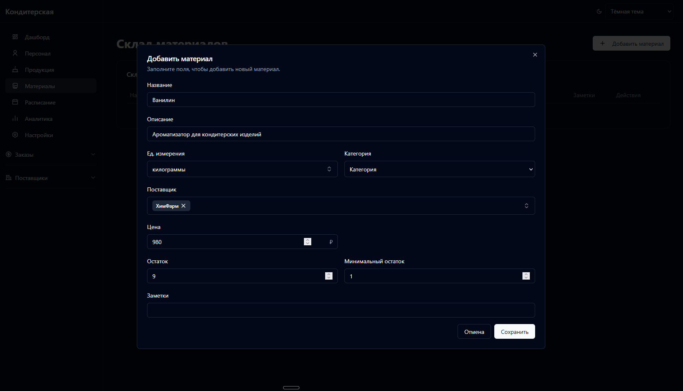The height and width of the screenshot is (391, 683).
Task: Expand the Поставщик selection list
Action: click(x=527, y=206)
